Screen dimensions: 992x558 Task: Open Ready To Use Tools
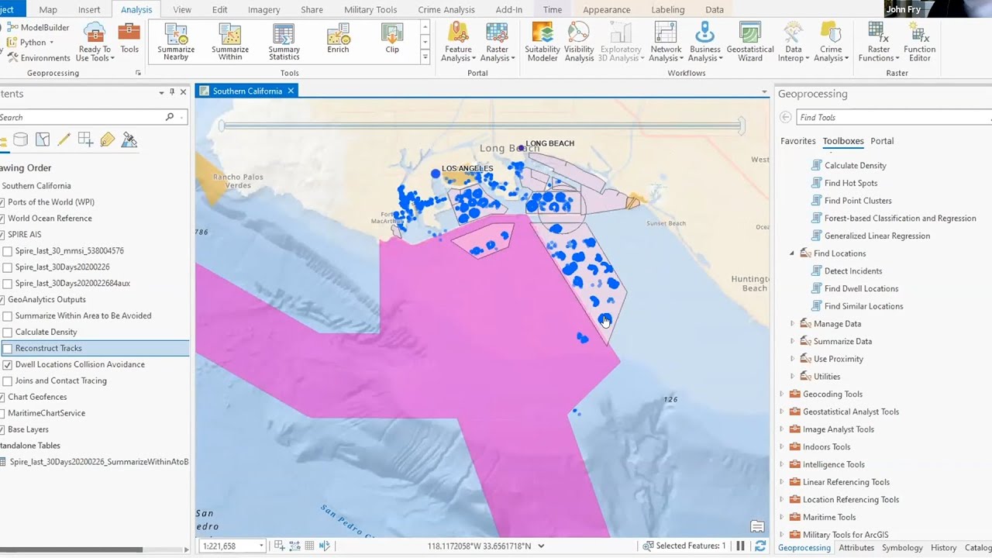point(95,42)
